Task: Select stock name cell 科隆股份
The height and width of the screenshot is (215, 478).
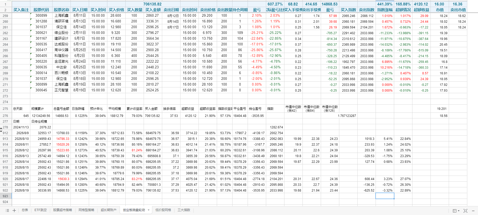Action: click(x=62, y=56)
